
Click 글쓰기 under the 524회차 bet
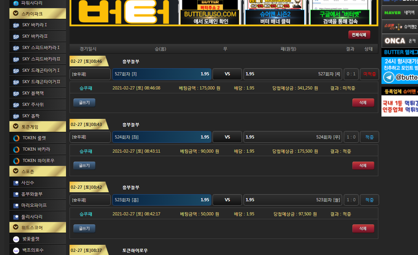click(x=84, y=166)
